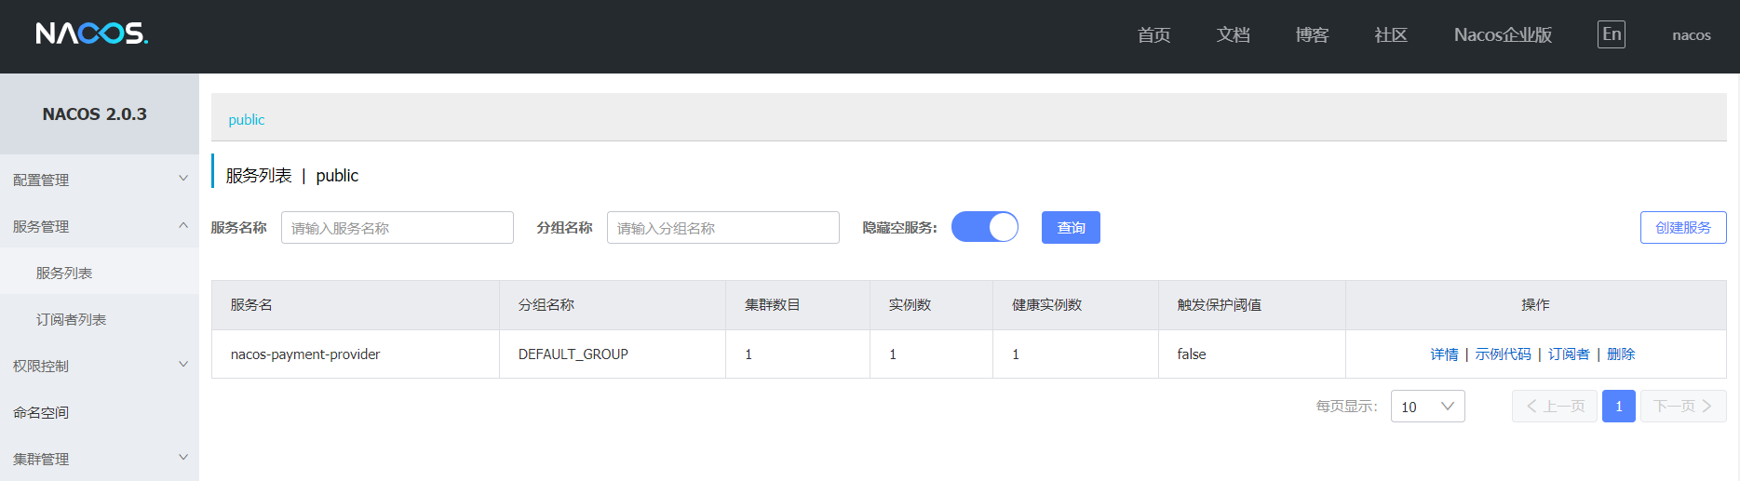
Task: Click the 查询 search button
Action: point(1071,227)
